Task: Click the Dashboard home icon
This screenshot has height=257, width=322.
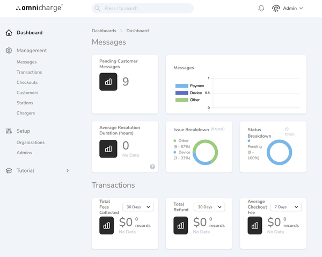Action: 9,32
